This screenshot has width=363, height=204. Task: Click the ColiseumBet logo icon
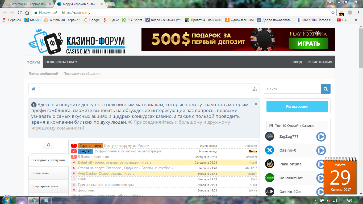point(270,178)
